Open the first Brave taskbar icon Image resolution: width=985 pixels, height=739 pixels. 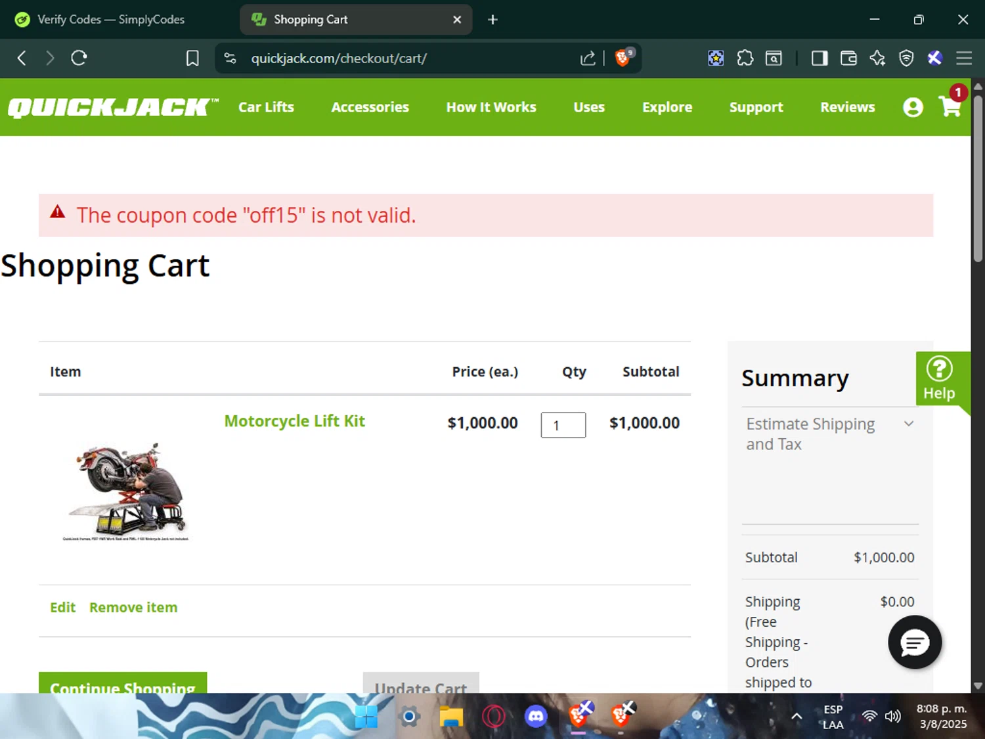pos(579,715)
